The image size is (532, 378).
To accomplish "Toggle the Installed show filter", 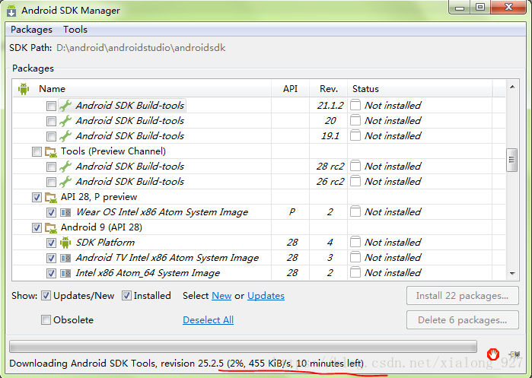I will tap(126, 296).
